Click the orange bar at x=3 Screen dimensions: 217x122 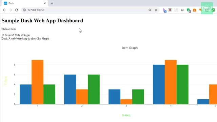pos(126,102)
